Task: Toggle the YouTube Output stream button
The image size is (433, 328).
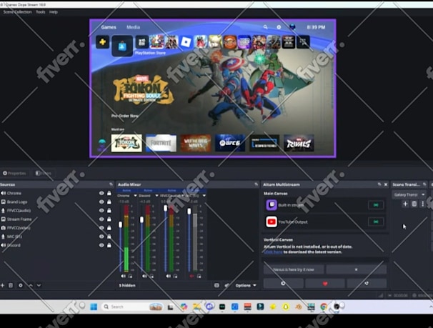Action: pos(376,222)
